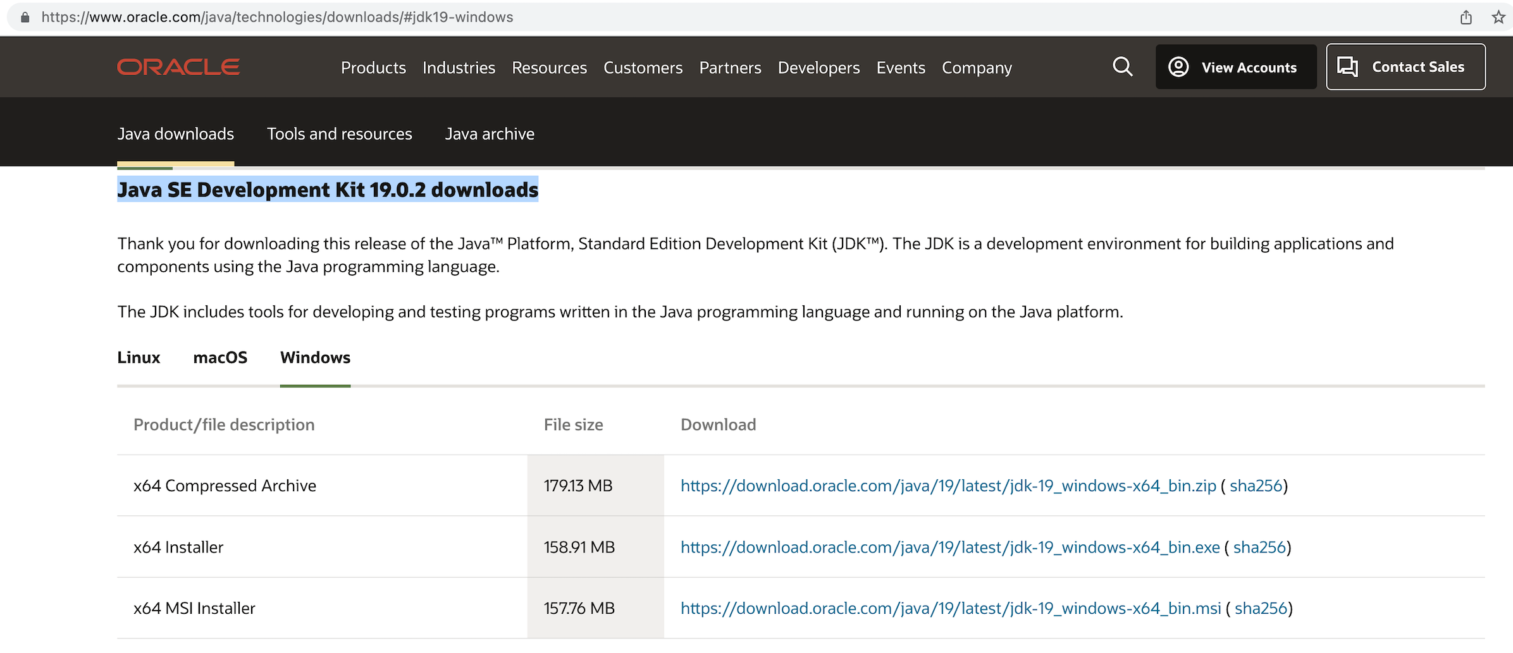Click the address bar lock icon
1513x653 pixels.
click(25, 17)
